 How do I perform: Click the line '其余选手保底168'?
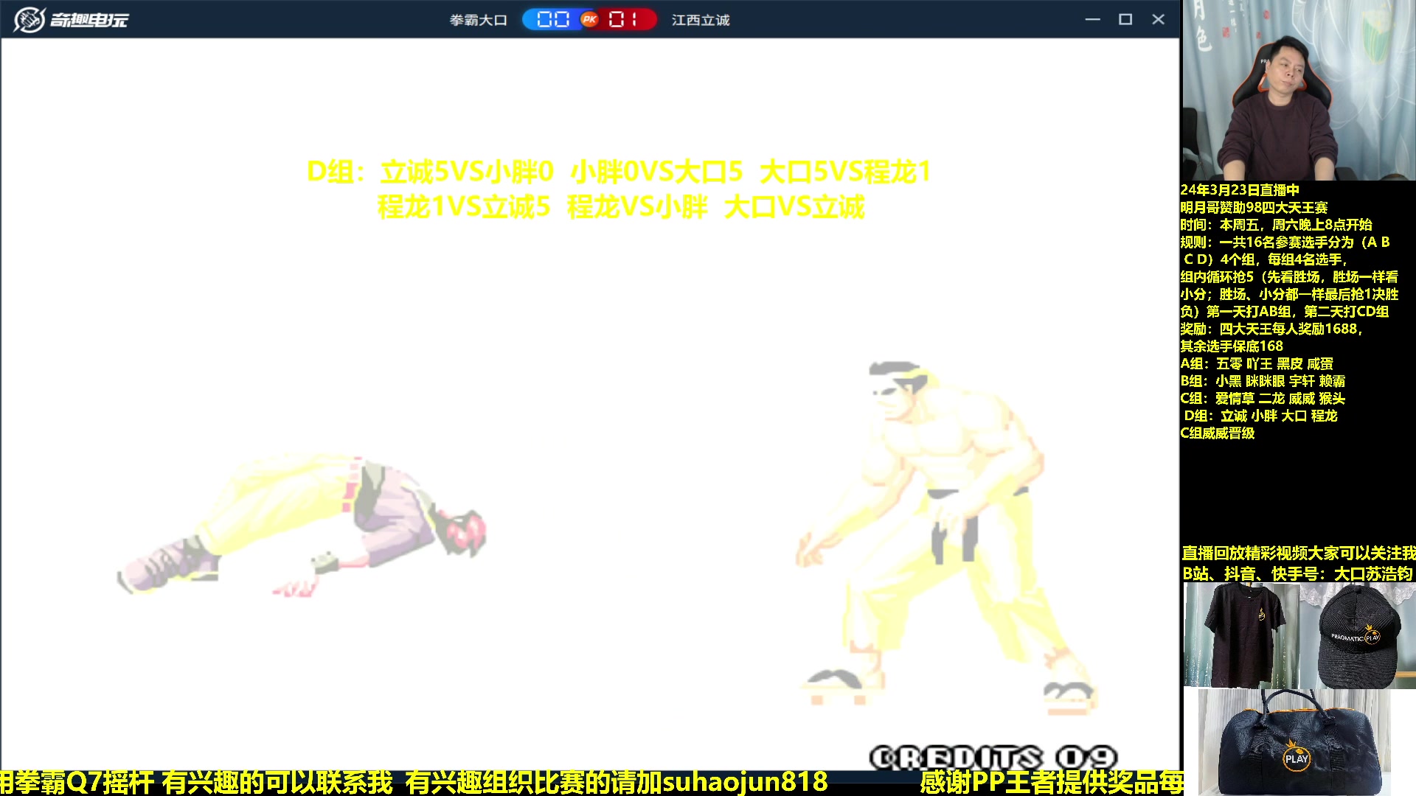[x=1232, y=346]
